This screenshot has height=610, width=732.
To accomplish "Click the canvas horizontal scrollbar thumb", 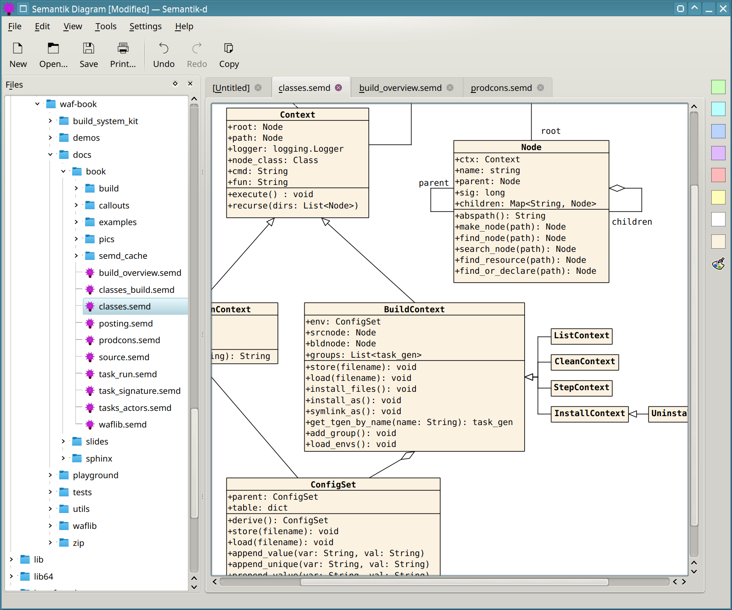I will 454,582.
